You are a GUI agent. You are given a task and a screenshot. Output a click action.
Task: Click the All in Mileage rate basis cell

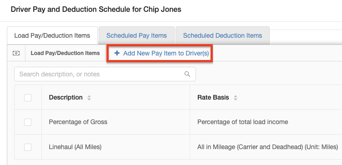267,147
